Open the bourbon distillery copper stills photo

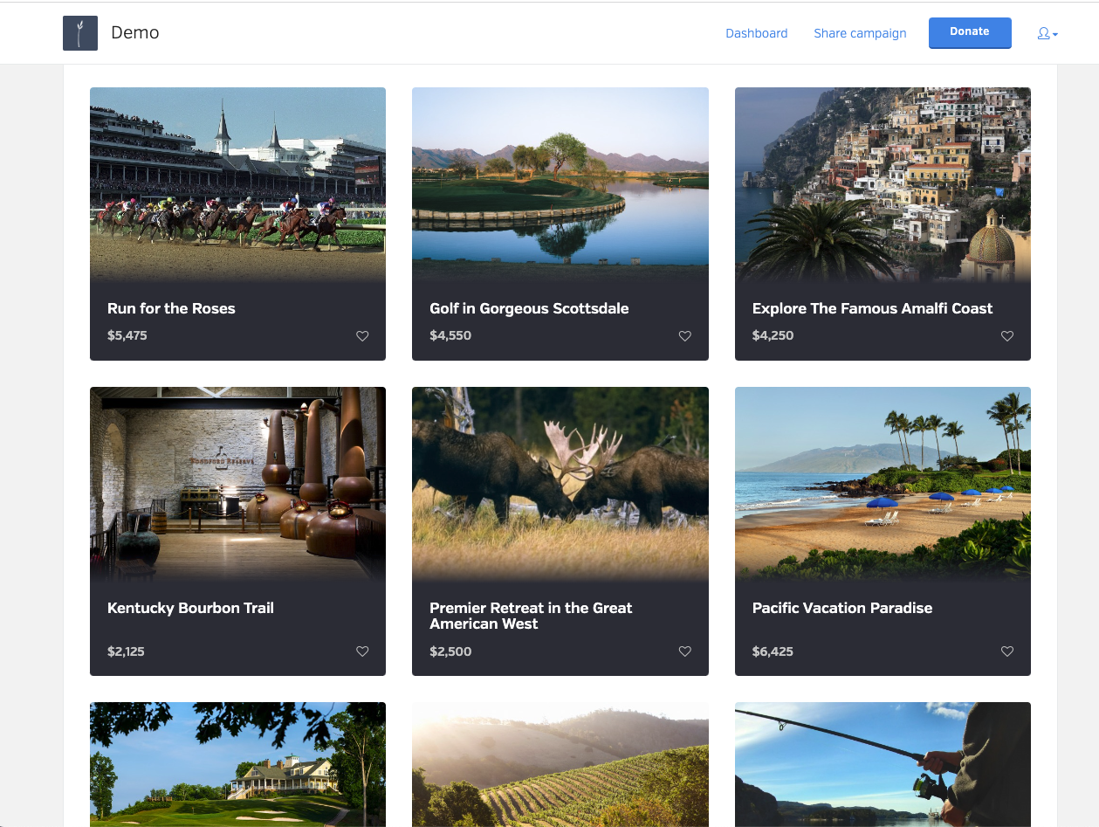click(237, 483)
